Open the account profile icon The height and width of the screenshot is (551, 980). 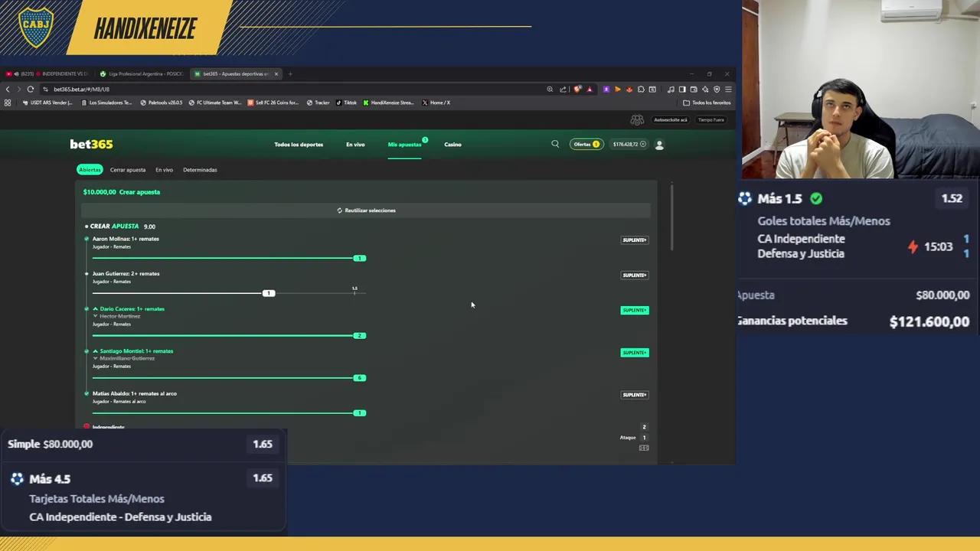pos(659,144)
